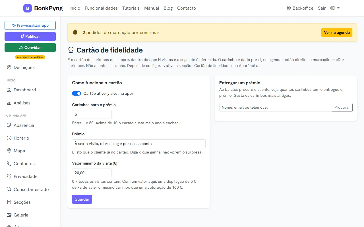Click the 'Alterações por publicar' badge
Screen dimensions: 364x227
[30, 57]
